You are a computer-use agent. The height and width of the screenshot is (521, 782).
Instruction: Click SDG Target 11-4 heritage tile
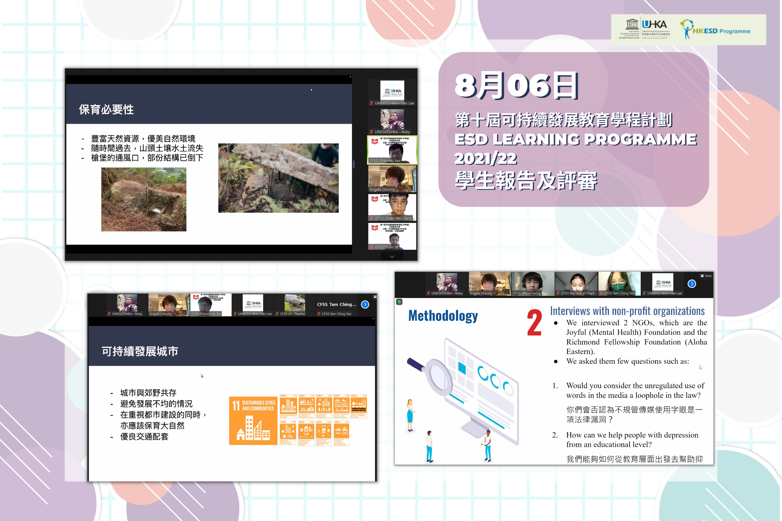point(341,406)
